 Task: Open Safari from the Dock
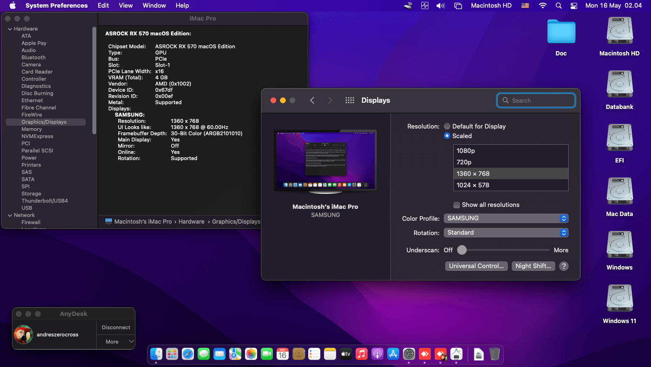point(188,354)
